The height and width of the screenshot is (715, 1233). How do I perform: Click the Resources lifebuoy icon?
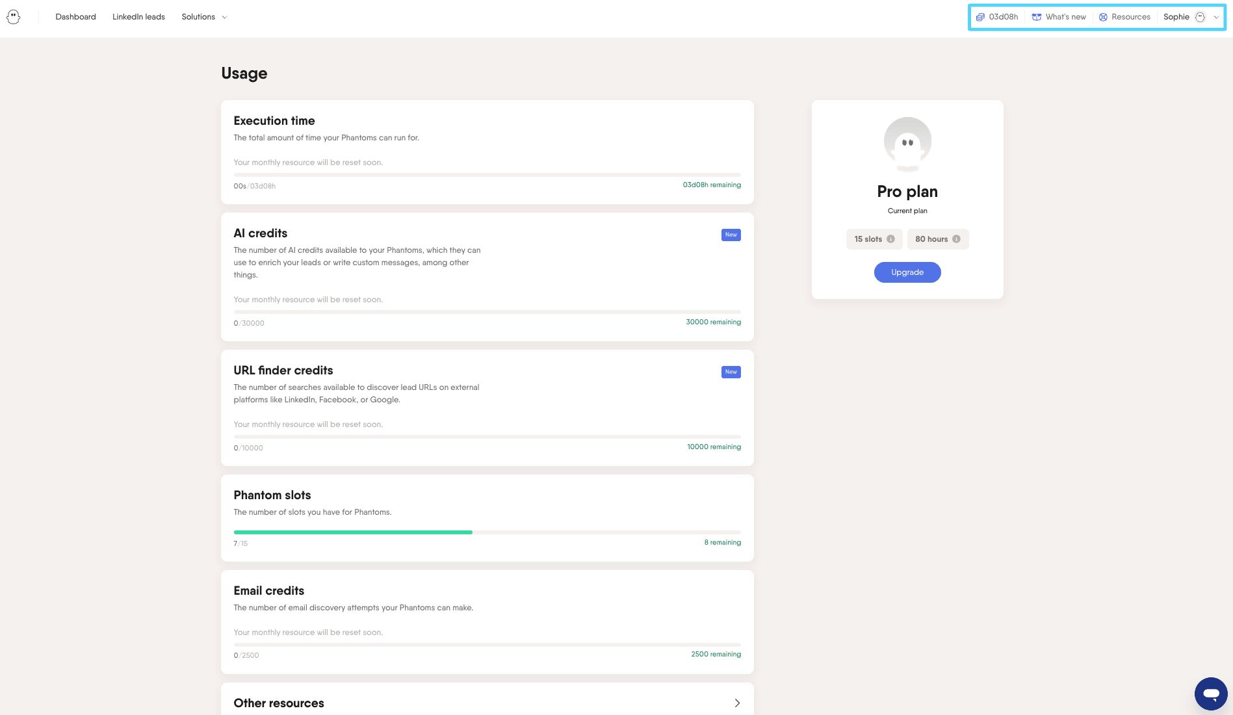(1103, 17)
